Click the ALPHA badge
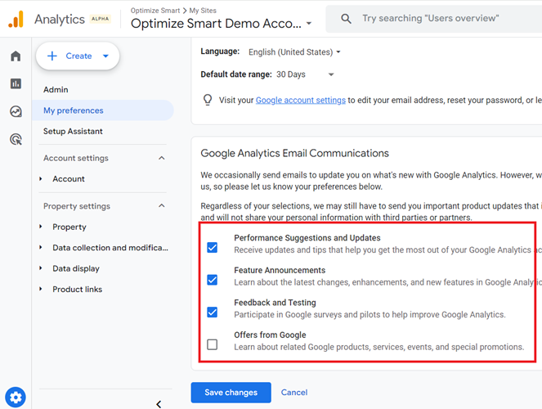This screenshot has width=542, height=409. 101,19
